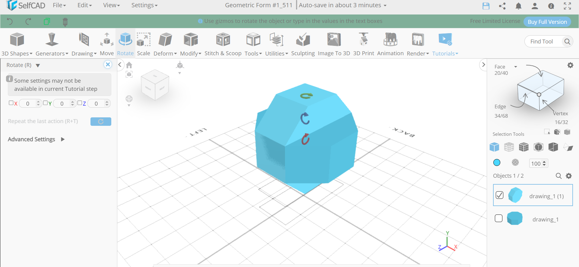Open the Render tool
The image size is (579, 267).
(x=418, y=44)
